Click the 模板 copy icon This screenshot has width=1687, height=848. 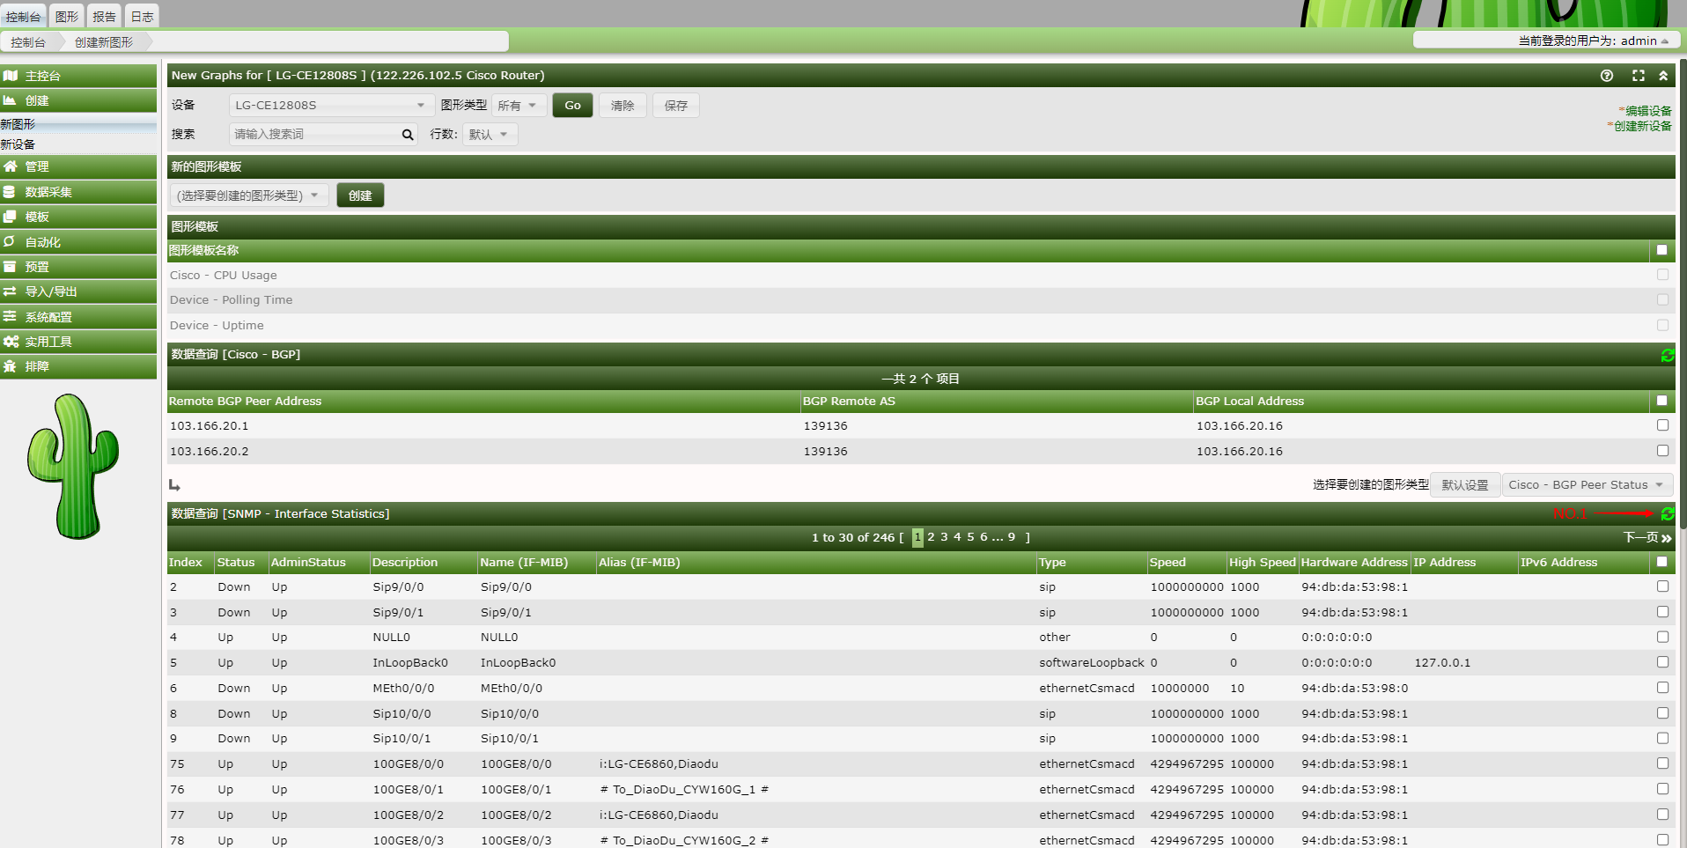[10, 217]
